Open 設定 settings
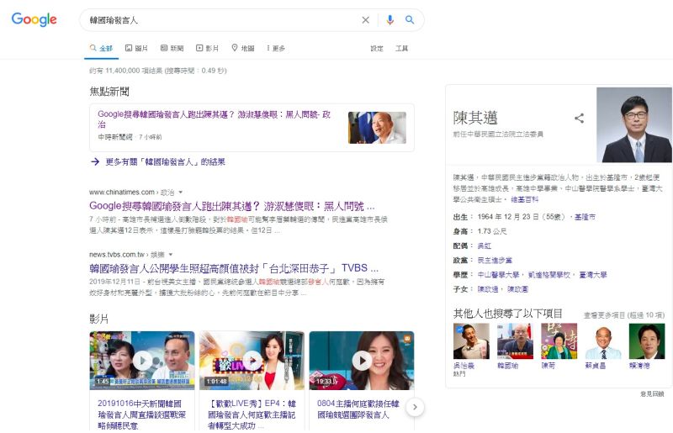This screenshot has height=433, width=673. 376,49
